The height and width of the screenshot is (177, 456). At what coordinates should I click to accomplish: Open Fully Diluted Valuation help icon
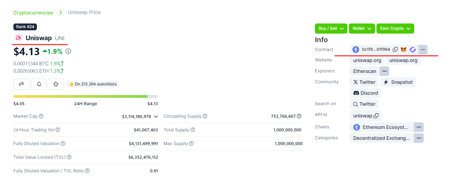(63, 143)
